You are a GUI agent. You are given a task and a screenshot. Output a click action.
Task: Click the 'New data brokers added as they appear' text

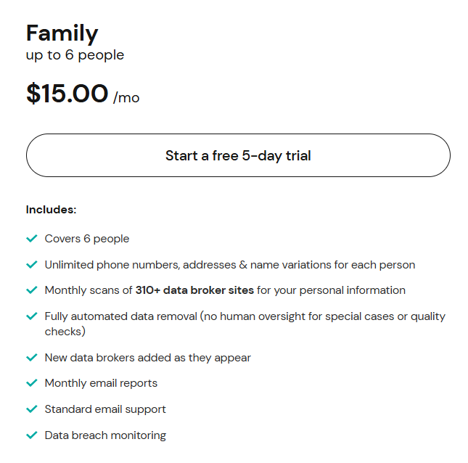coord(147,358)
